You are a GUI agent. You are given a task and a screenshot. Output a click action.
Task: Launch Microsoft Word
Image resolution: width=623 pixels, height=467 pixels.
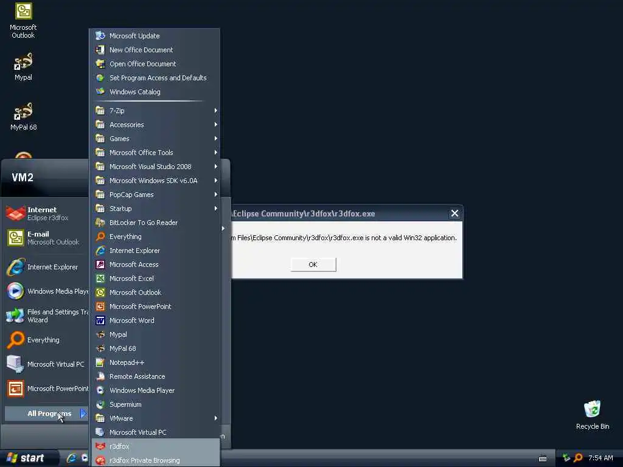155,320
